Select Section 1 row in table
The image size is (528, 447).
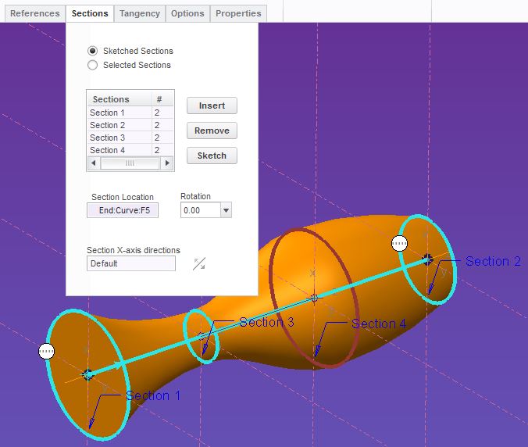click(130, 113)
